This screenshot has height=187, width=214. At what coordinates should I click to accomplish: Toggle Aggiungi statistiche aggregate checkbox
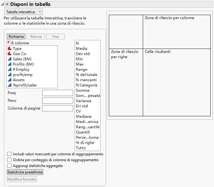coord(9,166)
